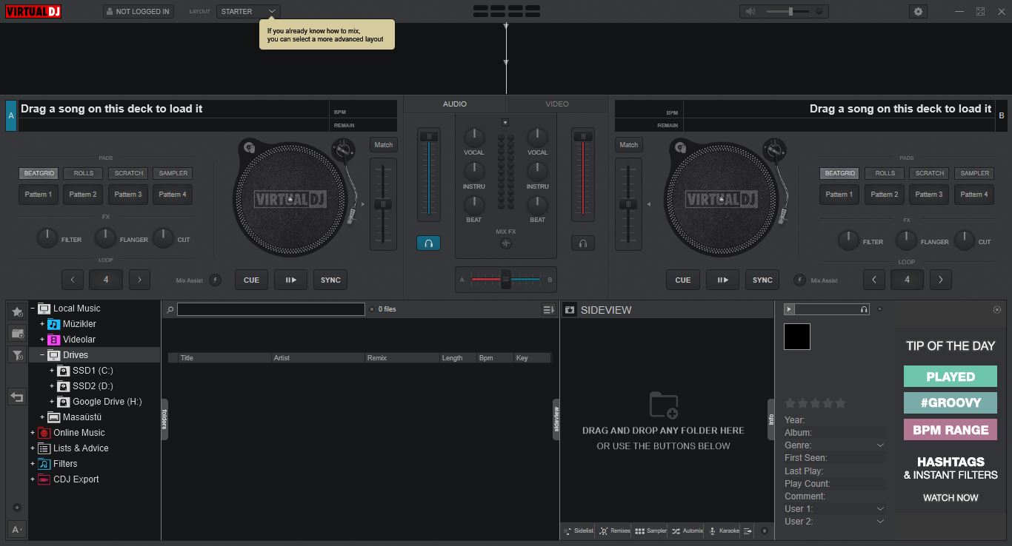Click the prelisten headphone icon in the info panel
1012x546 pixels.
(864, 309)
